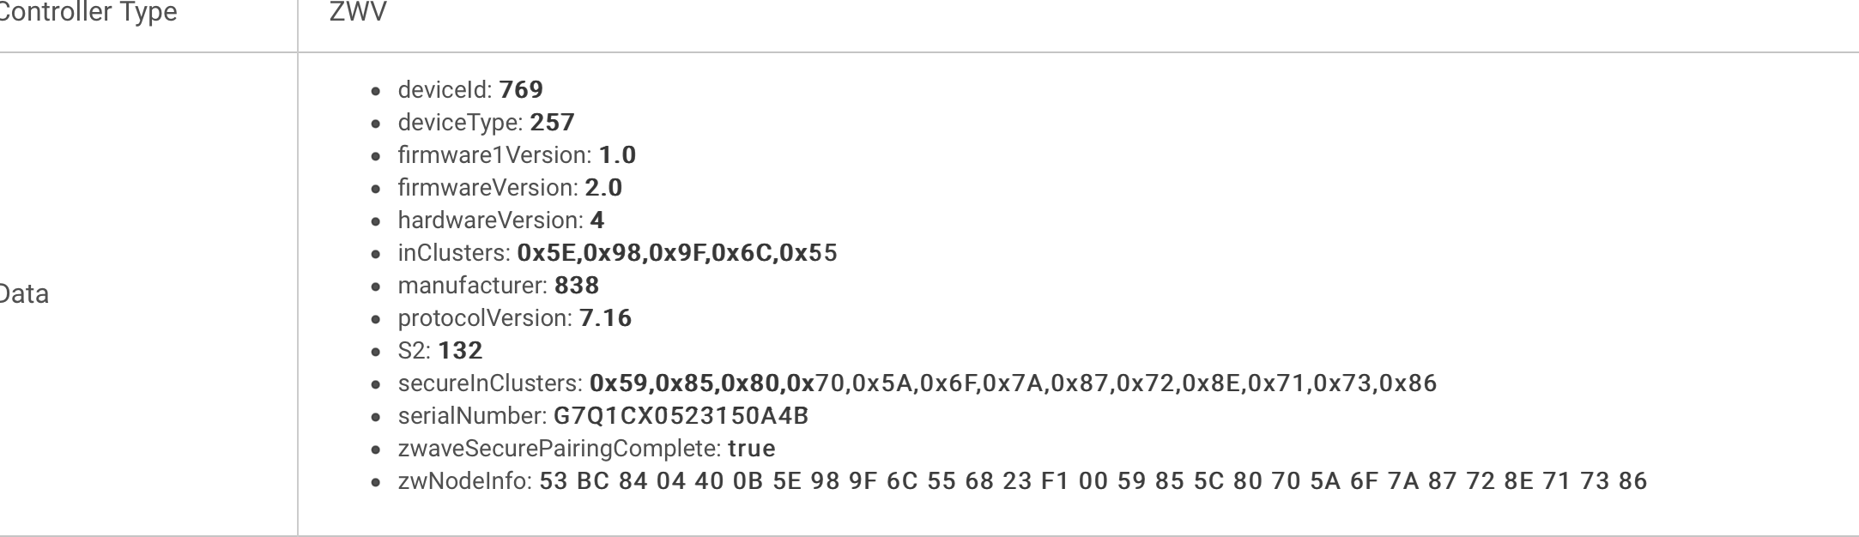Select the hardwareVersion value 4
The height and width of the screenshot is (537, 1859).
pos(597,220)
